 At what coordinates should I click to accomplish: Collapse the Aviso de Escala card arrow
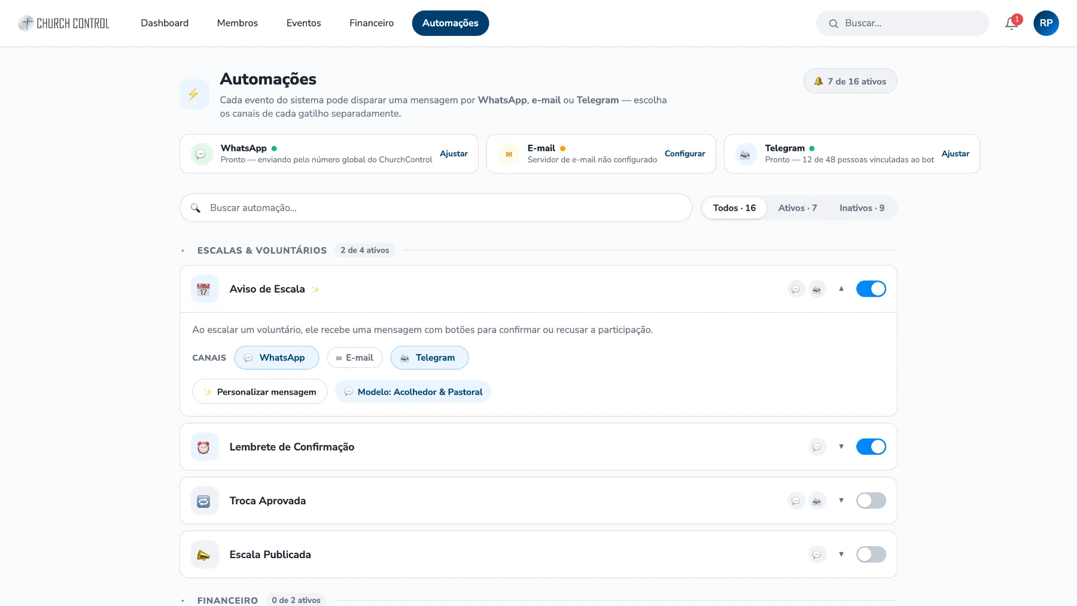841,289
